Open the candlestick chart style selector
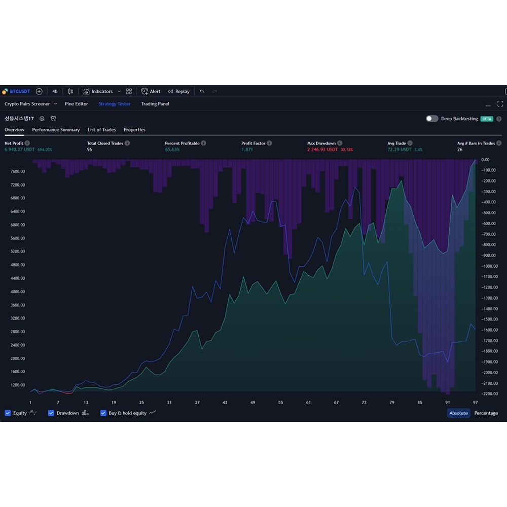 pyautogui.click(x=70, y=91)
